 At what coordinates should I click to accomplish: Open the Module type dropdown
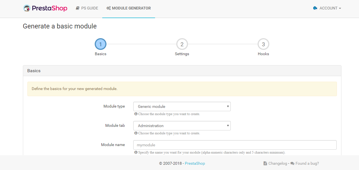[182, 106]
